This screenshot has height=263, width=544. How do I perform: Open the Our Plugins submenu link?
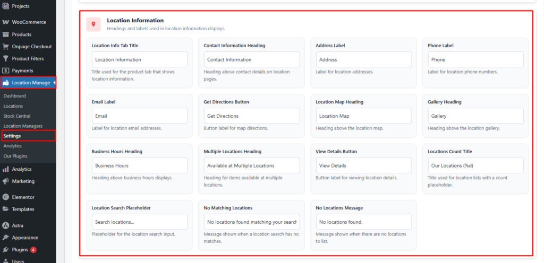point(15,156)
